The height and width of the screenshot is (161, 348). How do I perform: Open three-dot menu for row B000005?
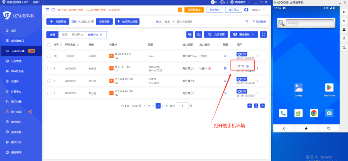click(x=257, y=93)
